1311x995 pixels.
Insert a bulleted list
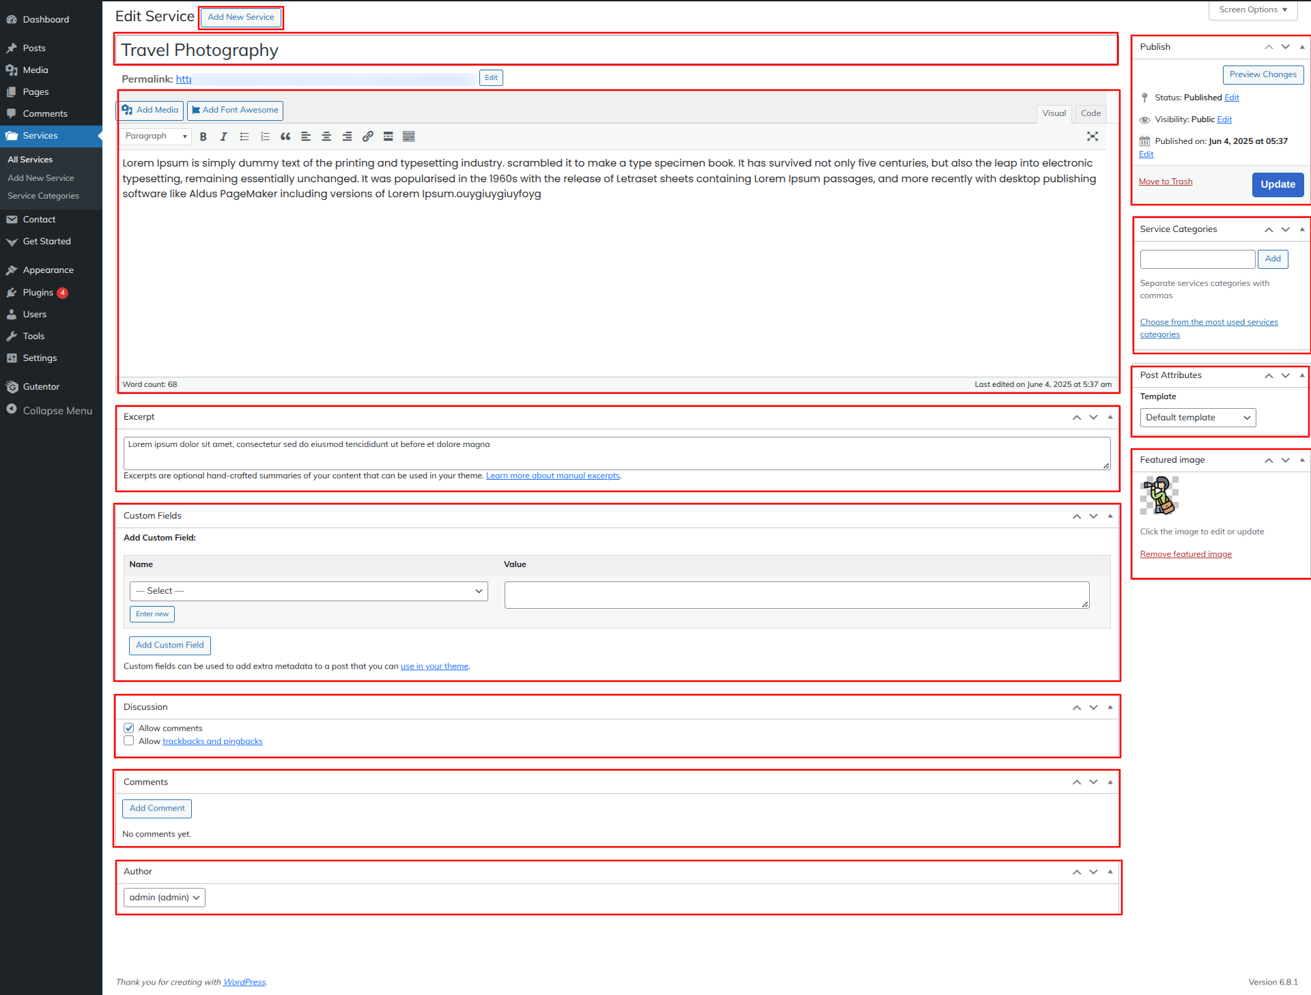(244, 136)
